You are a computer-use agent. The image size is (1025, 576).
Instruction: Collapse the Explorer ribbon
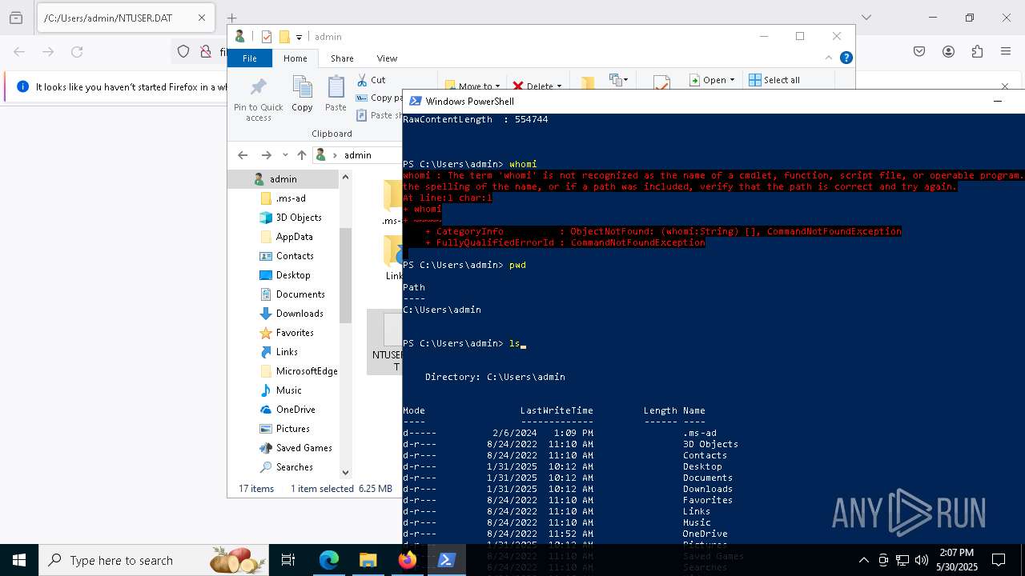pyautogui.click(x=829, y=58)
